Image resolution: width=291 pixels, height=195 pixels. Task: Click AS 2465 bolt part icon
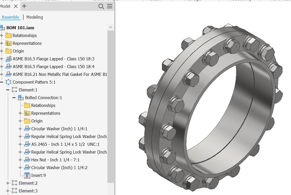pos(27,144)
